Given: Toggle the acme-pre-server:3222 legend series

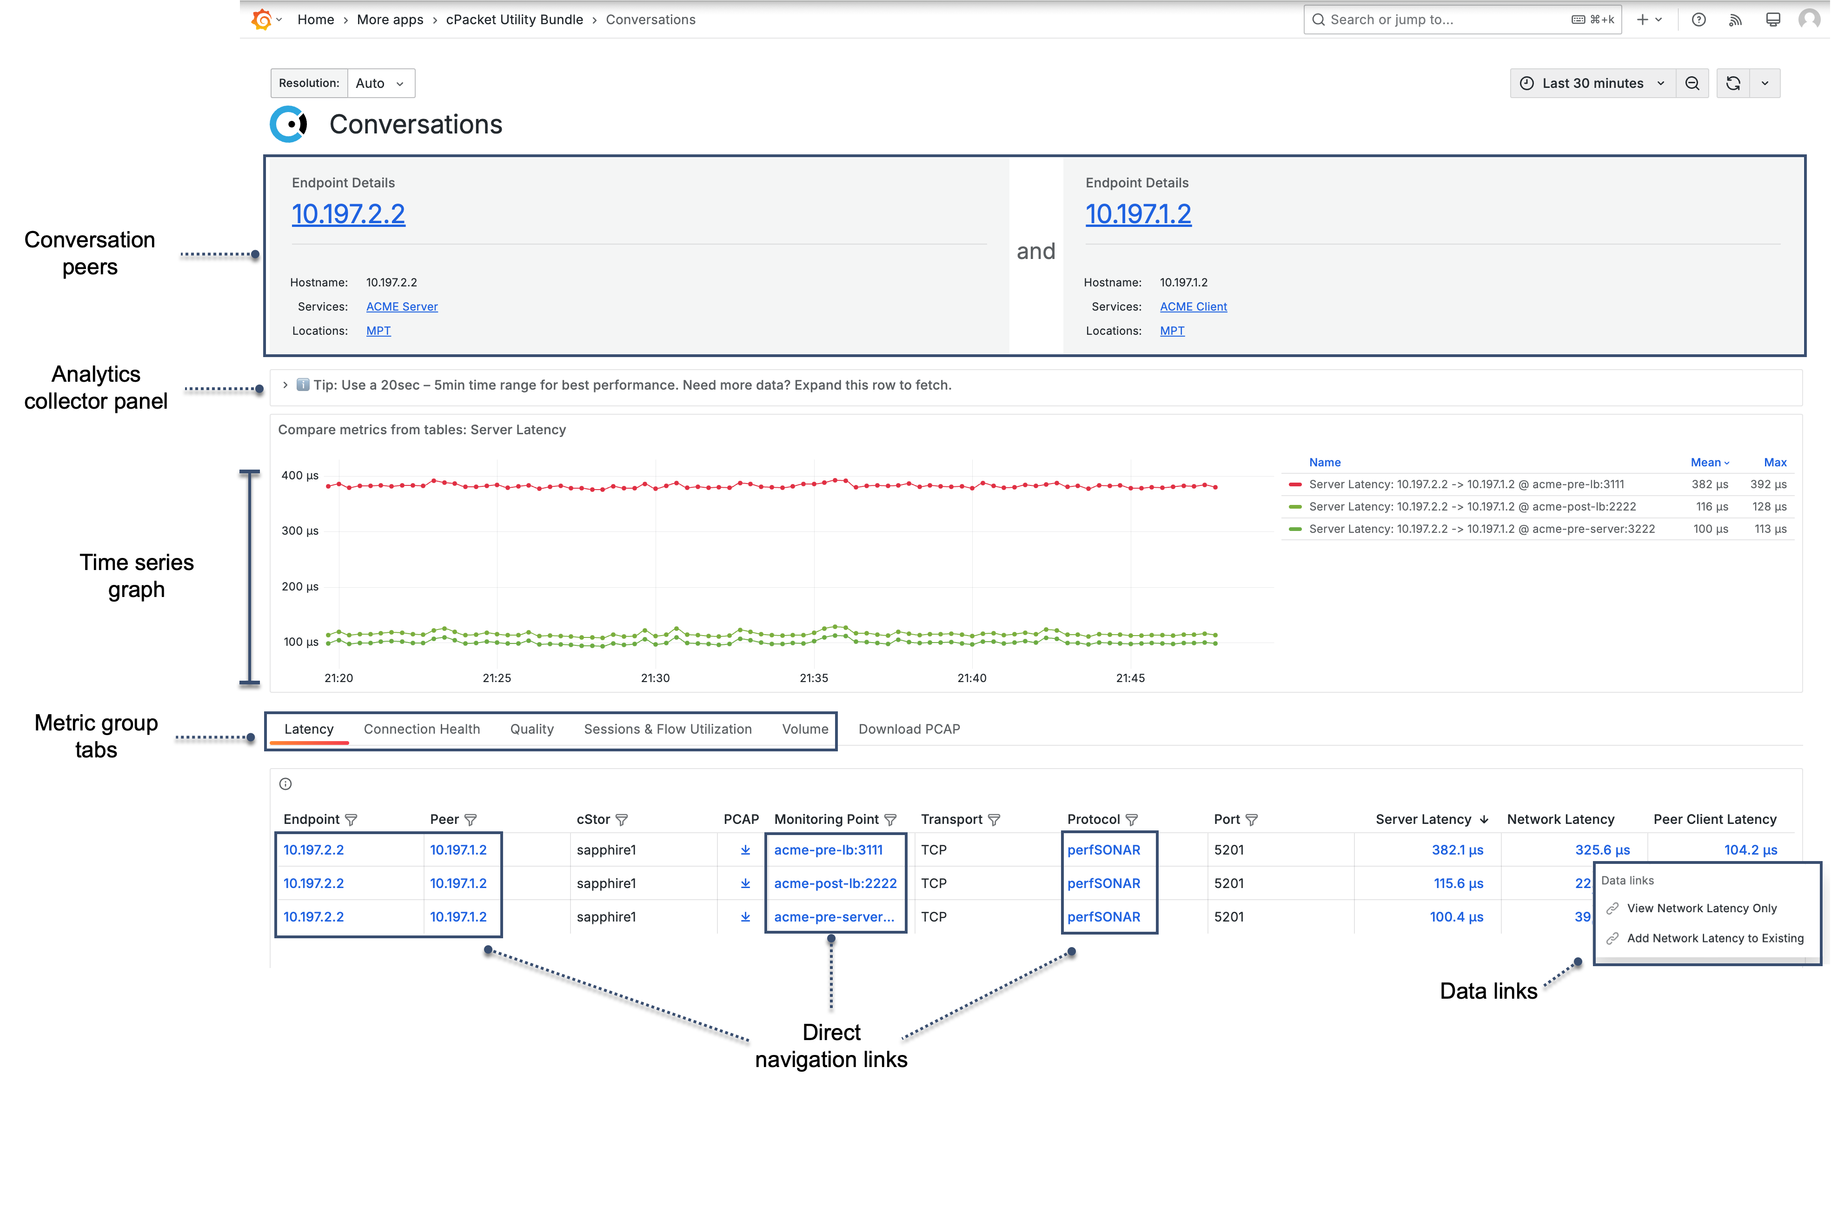Looking at the screenshot, I should coord(1481,529).
